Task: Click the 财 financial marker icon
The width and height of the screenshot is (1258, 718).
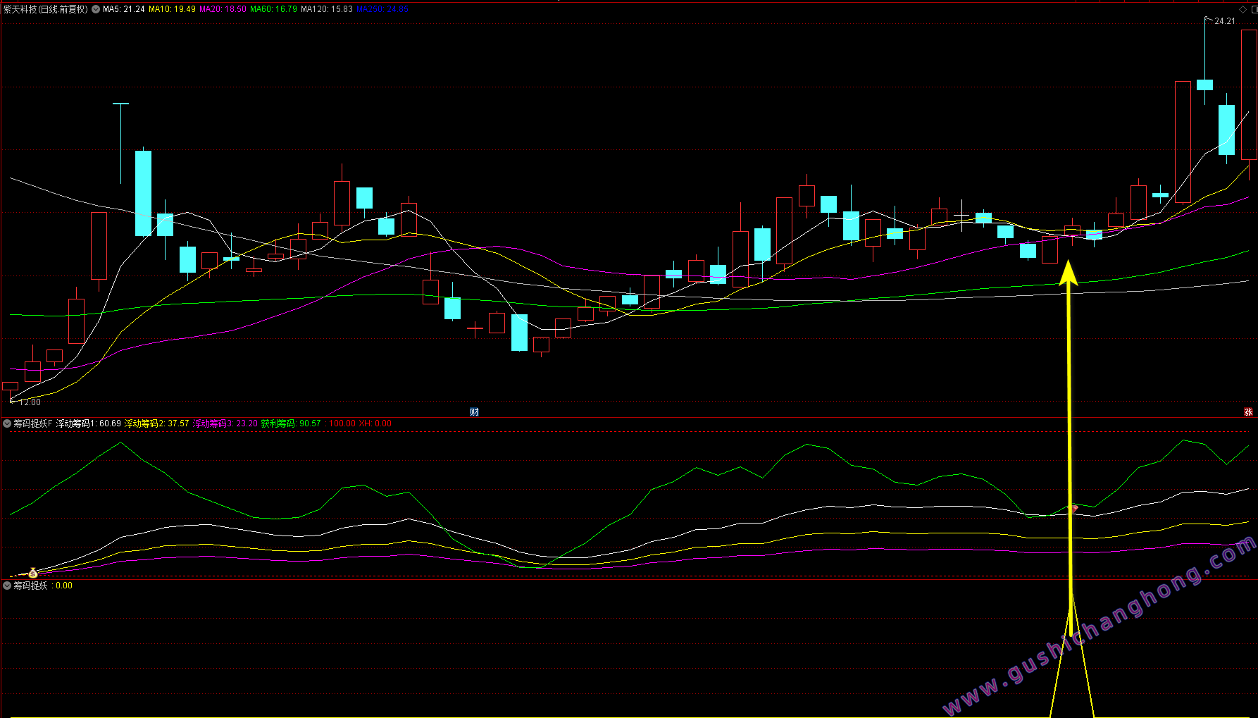Action: point(474,412)
